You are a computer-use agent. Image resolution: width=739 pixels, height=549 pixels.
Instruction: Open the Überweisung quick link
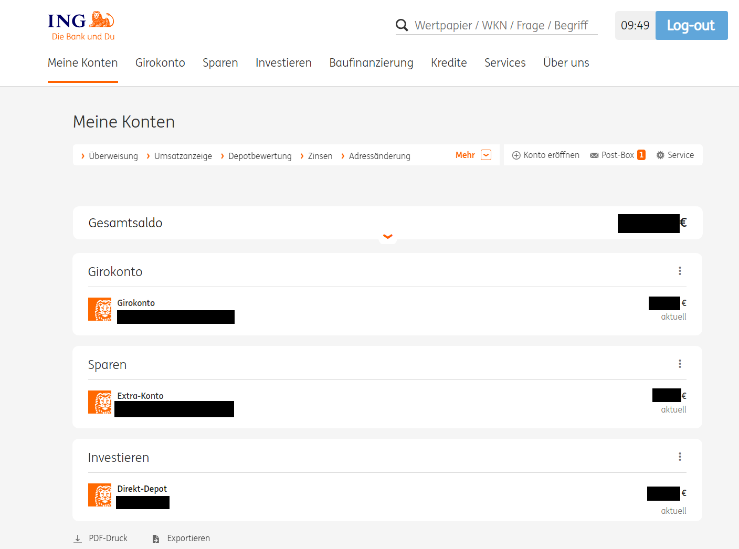tap(113, 156)
